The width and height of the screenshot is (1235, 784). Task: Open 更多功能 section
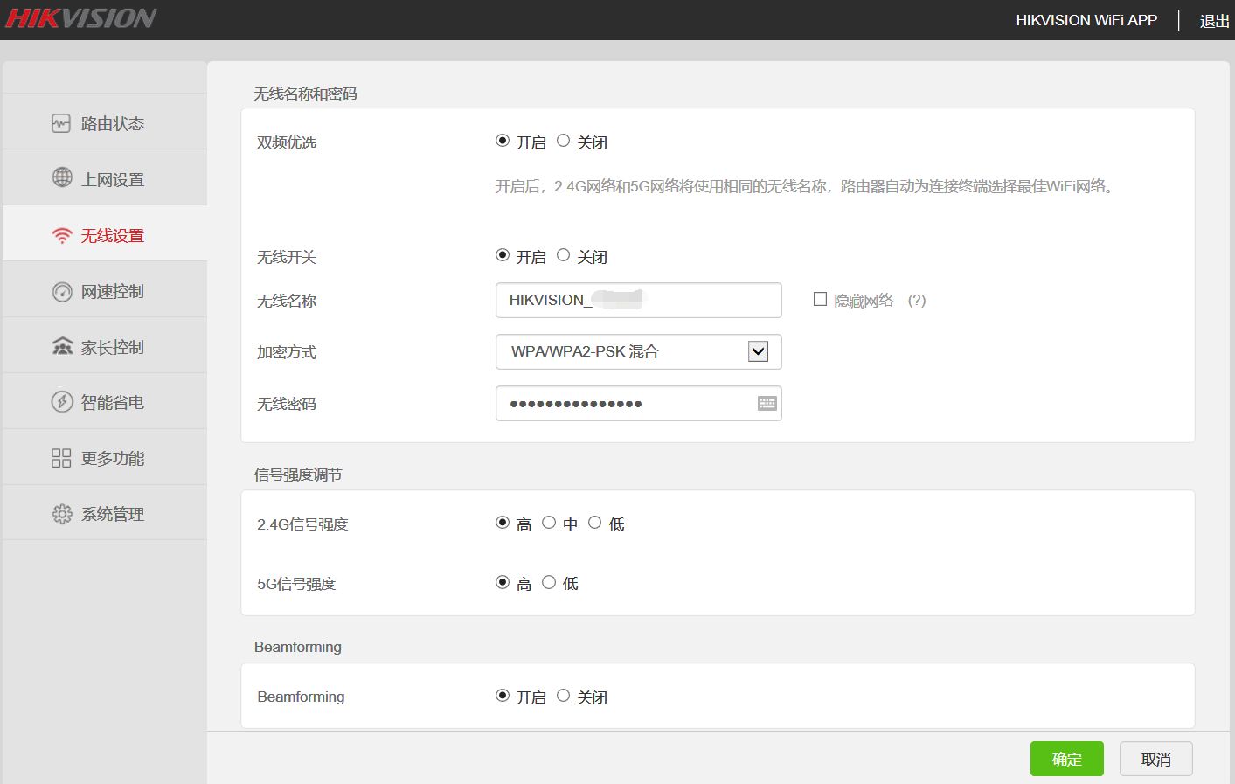[x=105, y=457]
